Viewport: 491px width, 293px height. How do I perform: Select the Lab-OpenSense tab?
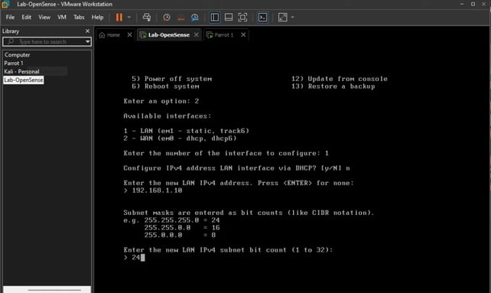point(164,34)
